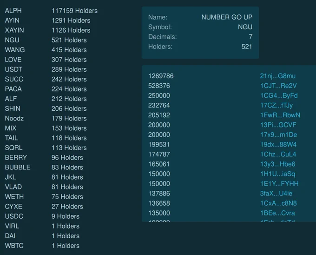Viewport: 316px width, 255px height.
Task: Select the TAIL token row
Action: click(46, 138)
